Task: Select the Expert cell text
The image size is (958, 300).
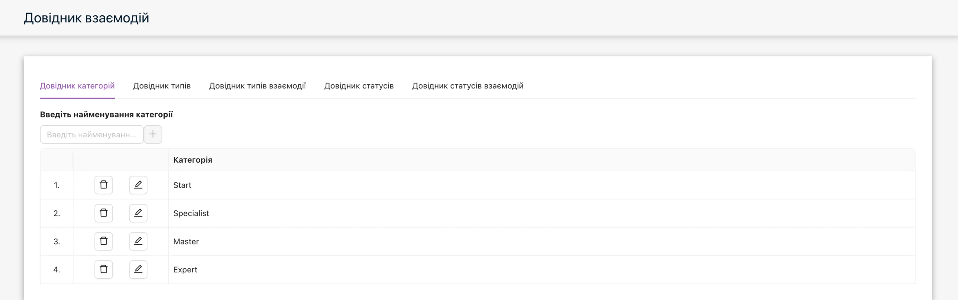Action: click(185, 270)
